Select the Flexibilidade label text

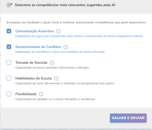click(x=26, y=94)
